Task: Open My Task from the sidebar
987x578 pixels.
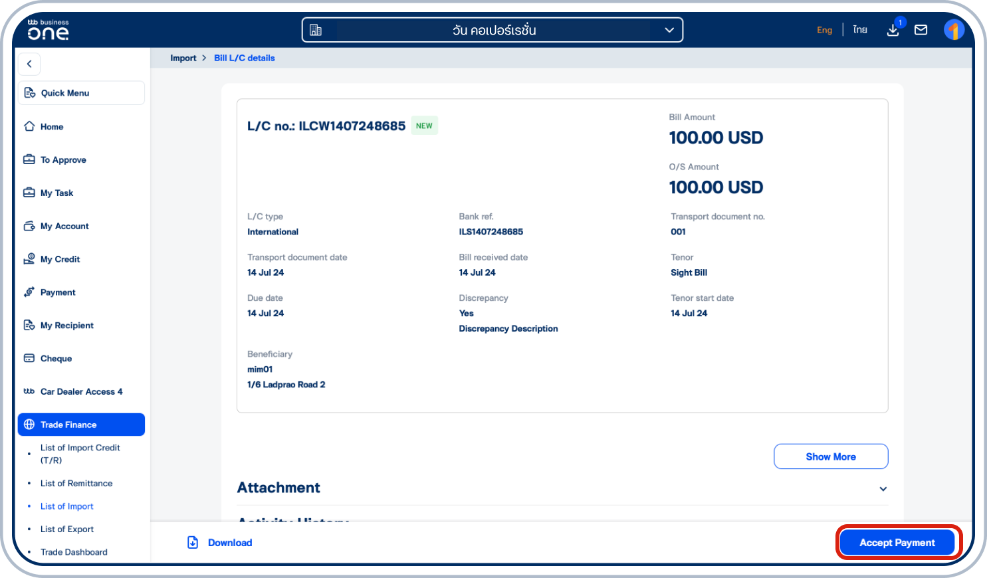Action: click(57, 193)
